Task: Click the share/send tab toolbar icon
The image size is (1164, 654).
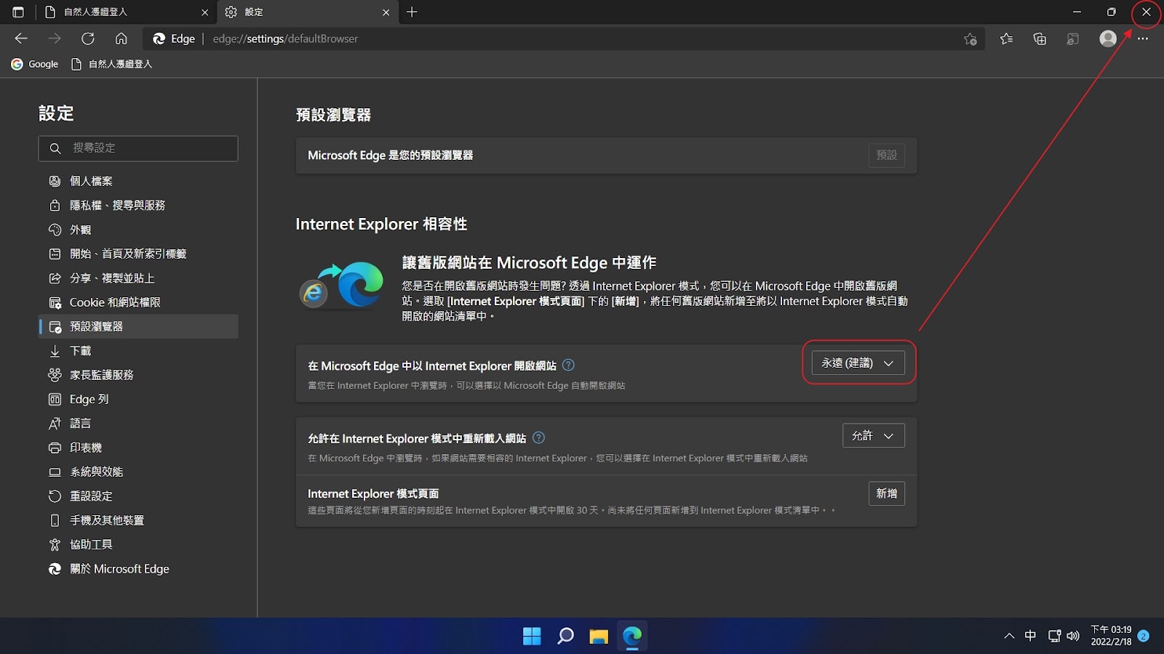Action: tap(1073, 39)
